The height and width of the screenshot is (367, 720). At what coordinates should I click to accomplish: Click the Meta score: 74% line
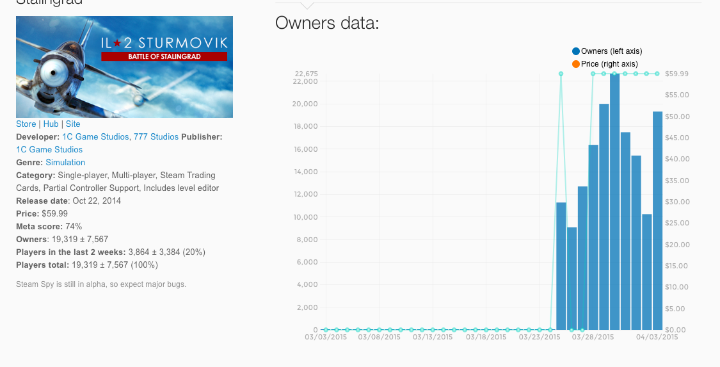click(x=49, y=227)
